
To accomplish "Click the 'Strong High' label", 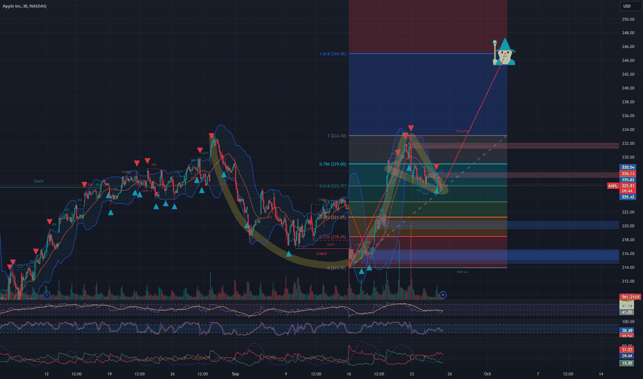I will click(x=462, y=132).
